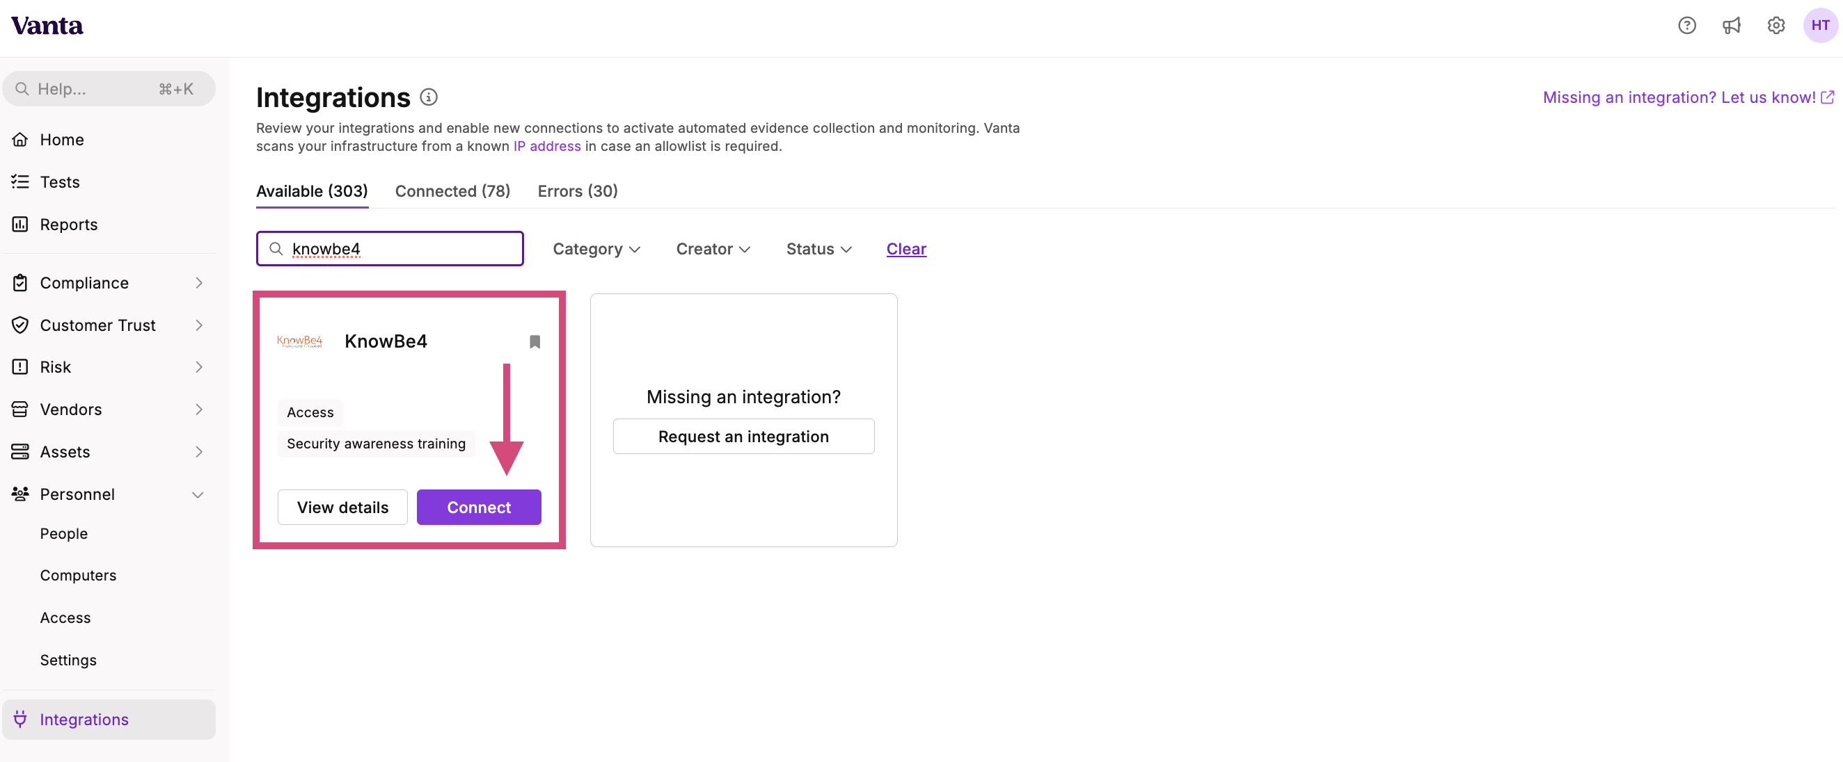Switch to the Connected (78) tab
Viewport: 1843px width, 762px height.
[453, 192]
